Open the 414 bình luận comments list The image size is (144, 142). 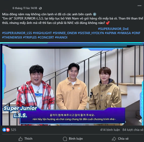pyautogui.click(x=110, y=130)
